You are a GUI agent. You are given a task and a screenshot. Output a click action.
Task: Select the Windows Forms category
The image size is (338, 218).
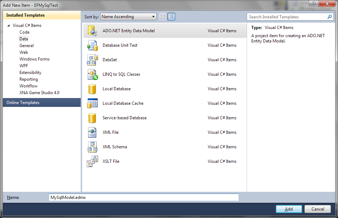click(x=34, y=59)
